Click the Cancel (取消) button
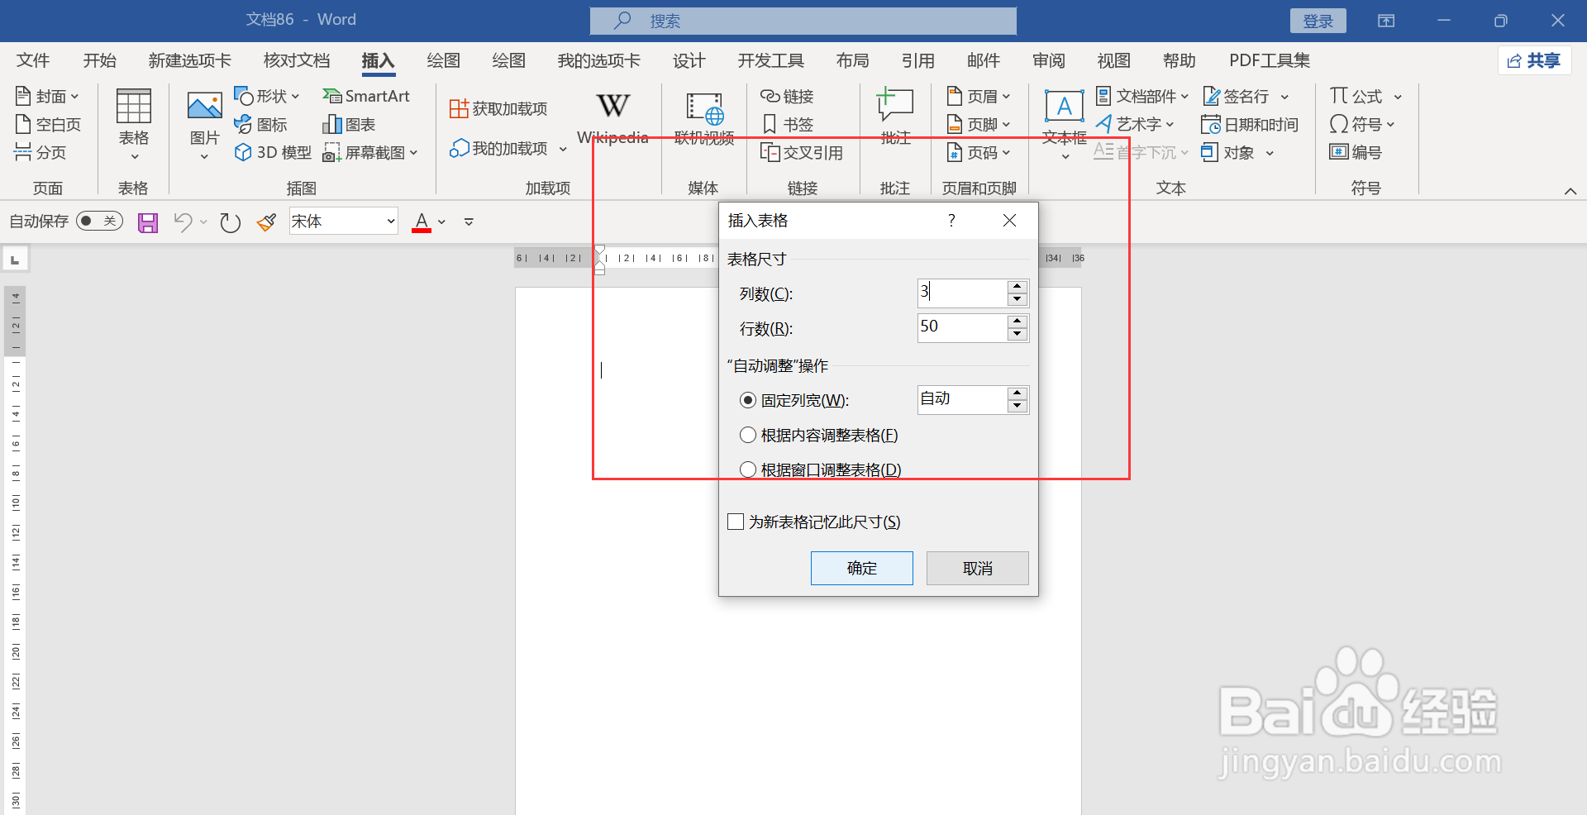This screenshot has height=815, width=1587. pyautogui.click(x=978, y=569)
